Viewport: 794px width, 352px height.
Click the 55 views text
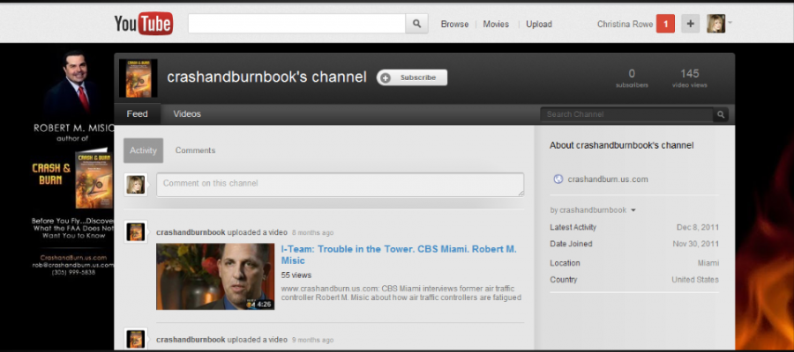(296, 275)
